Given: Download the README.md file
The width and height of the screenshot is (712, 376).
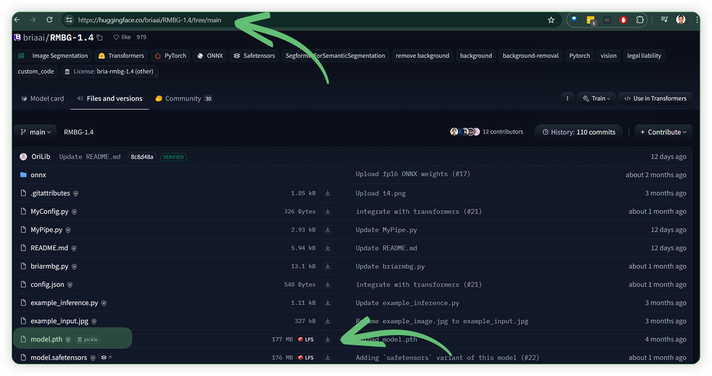Looking at the screenshot, I should click(327, 248).
